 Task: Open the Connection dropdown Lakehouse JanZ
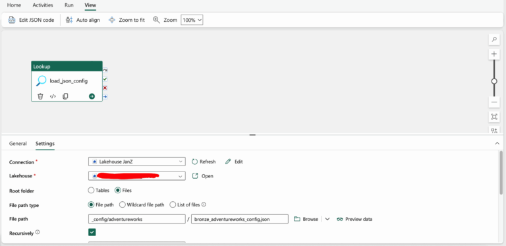pyautogui.click(x=137, y=162)
